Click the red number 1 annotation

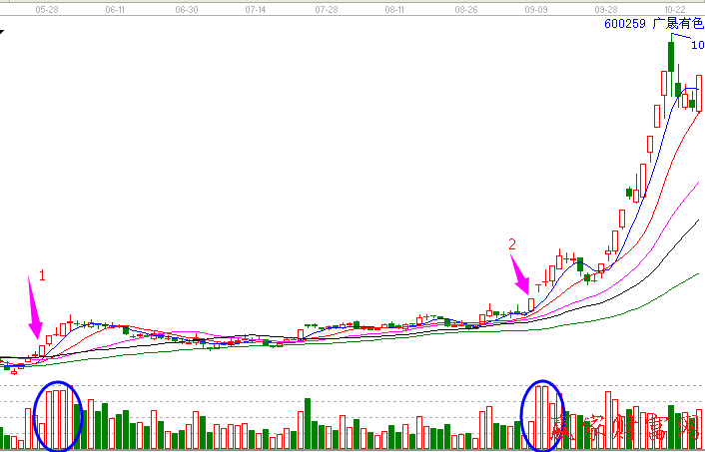tap(42, 273)
